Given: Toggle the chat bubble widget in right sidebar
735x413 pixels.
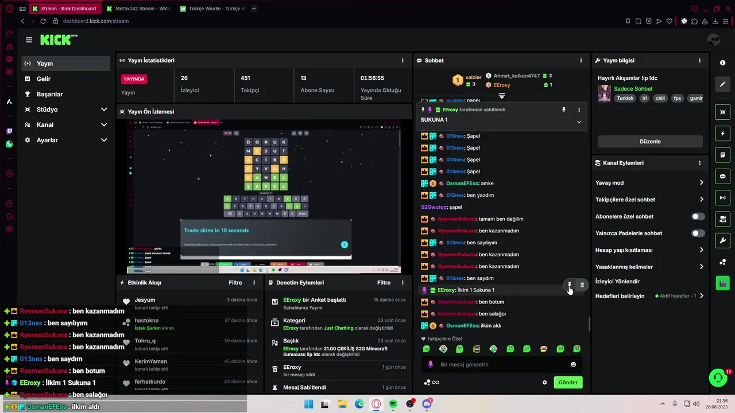Looking at the screenshot, I should pyautogui.click(x=722, y=177).
